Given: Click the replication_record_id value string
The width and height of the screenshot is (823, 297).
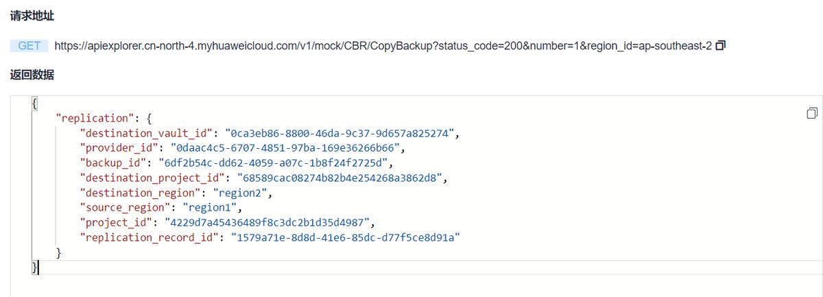Looking at the screenshot, I should point(344,237).
